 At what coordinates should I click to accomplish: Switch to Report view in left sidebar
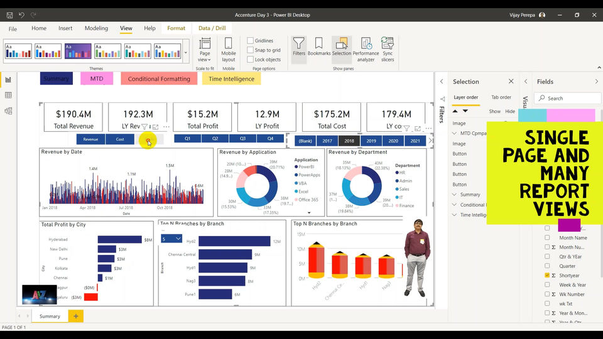(x=8, y=80)
